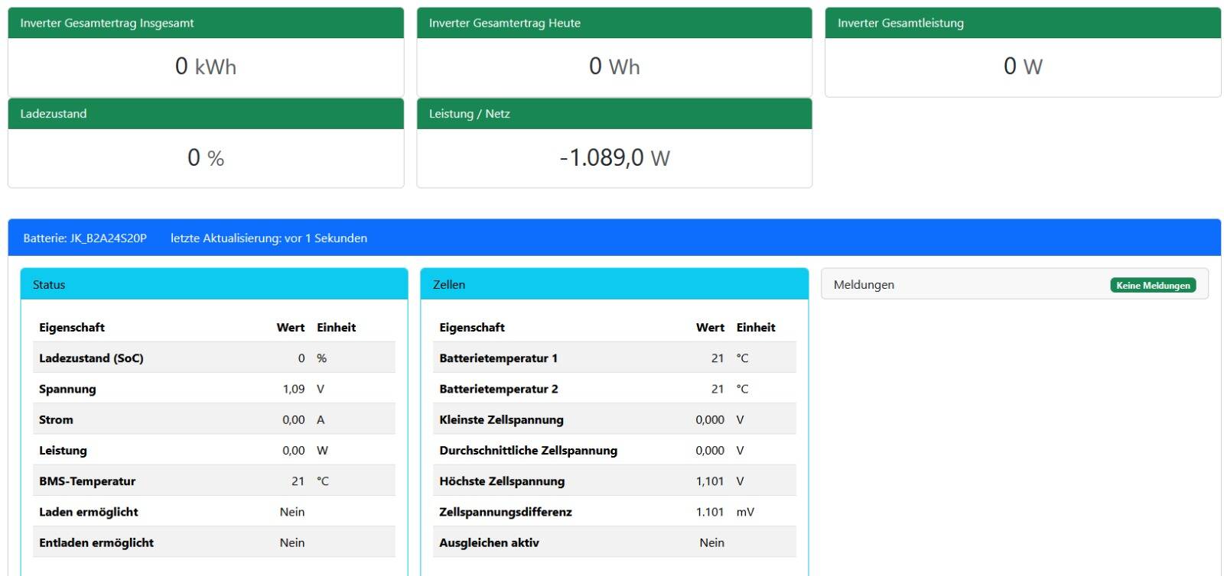This screenshot has width=1224, height=576.
Task: Click the Kleinste Zellspannung row label
Action: pos(501,419)
